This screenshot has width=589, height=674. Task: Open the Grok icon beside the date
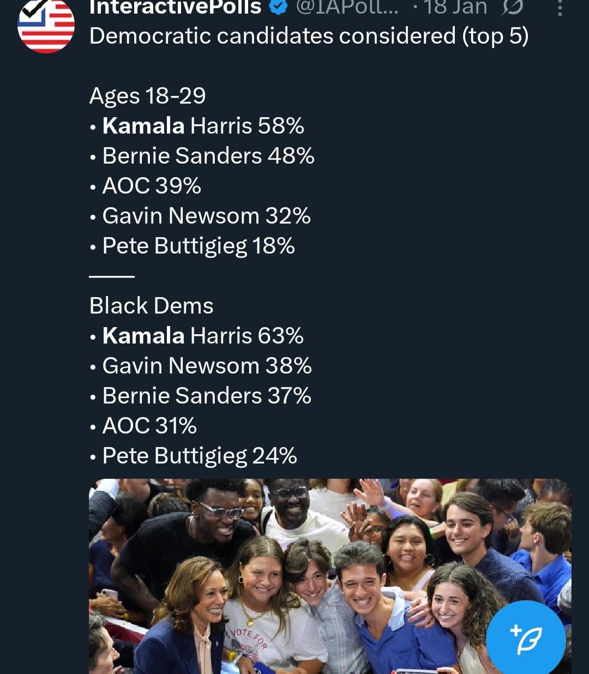[x=512, y=8]
